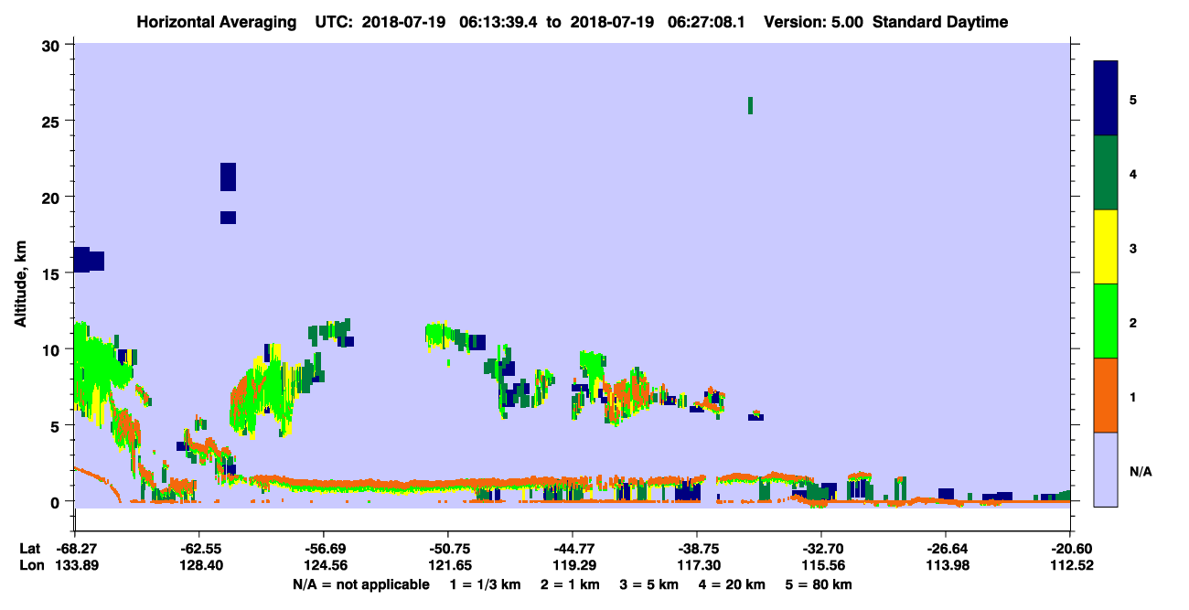Click the longitude value 124.56
1189x610 pixels.
point(324,565)
